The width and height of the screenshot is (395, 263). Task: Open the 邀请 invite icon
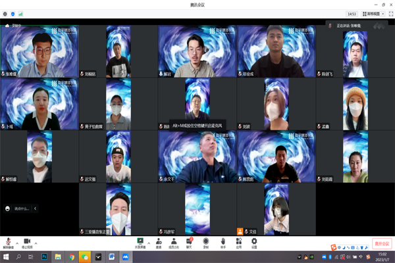pos(159,243)
